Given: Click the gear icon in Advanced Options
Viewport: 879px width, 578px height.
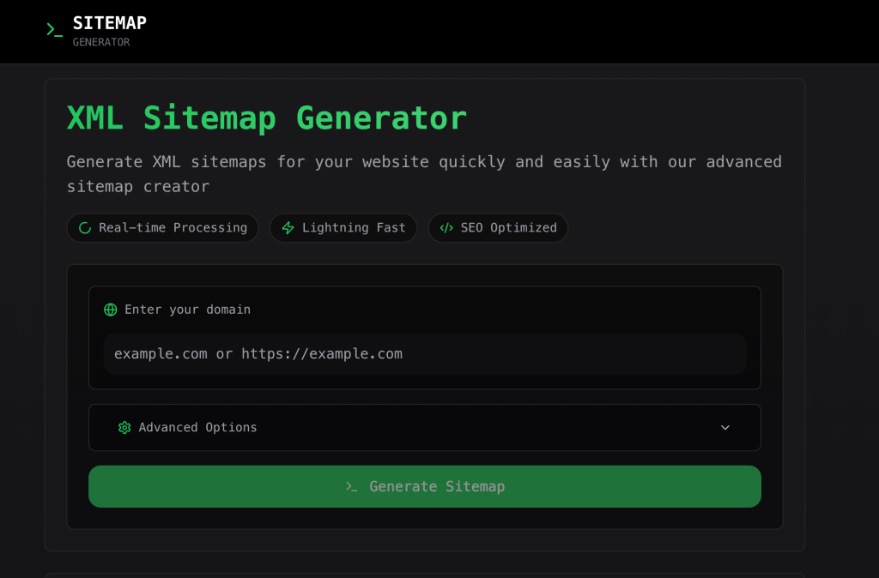Looking at the screenshot, I should 124,427.
